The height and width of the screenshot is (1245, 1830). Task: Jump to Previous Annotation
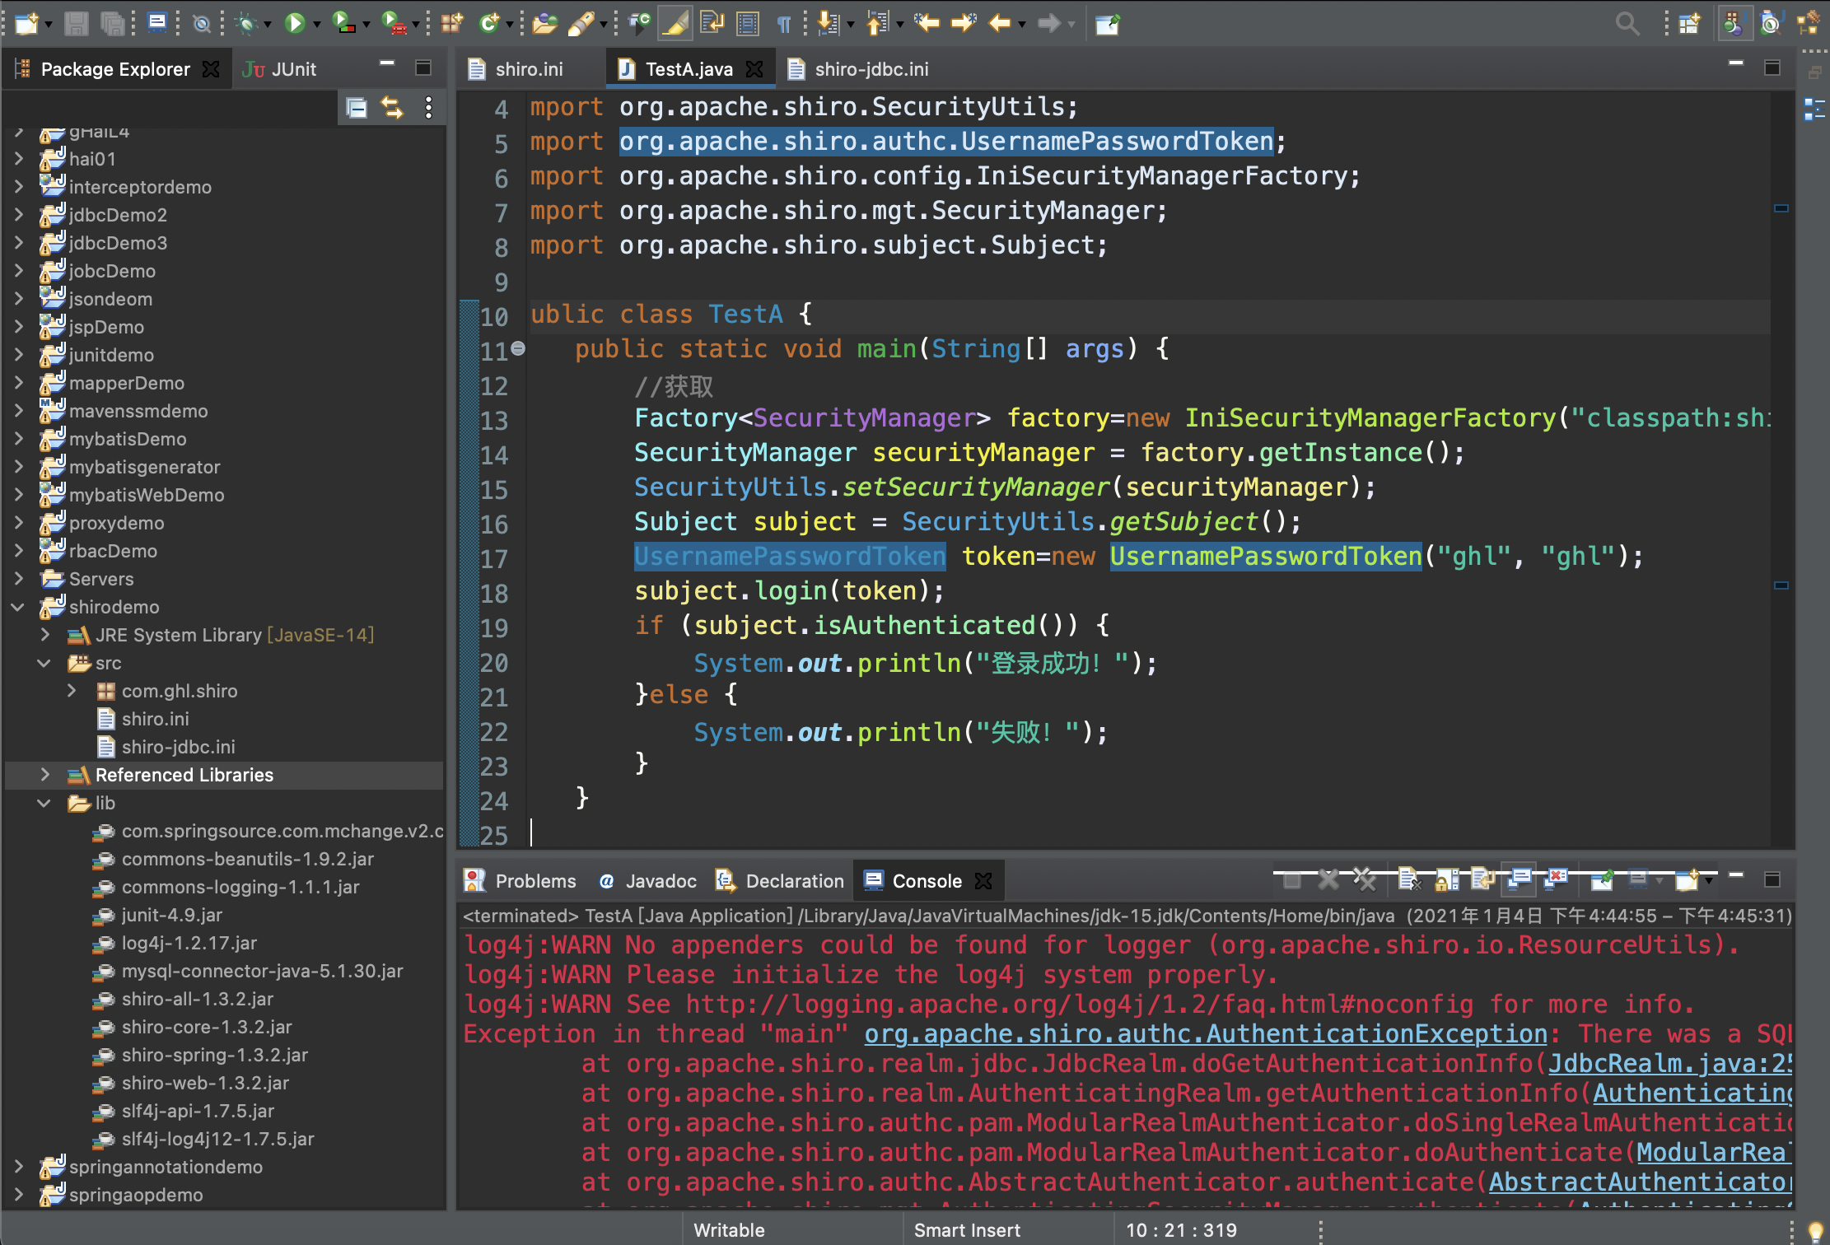pyautogui.click(x=877, y=23)
